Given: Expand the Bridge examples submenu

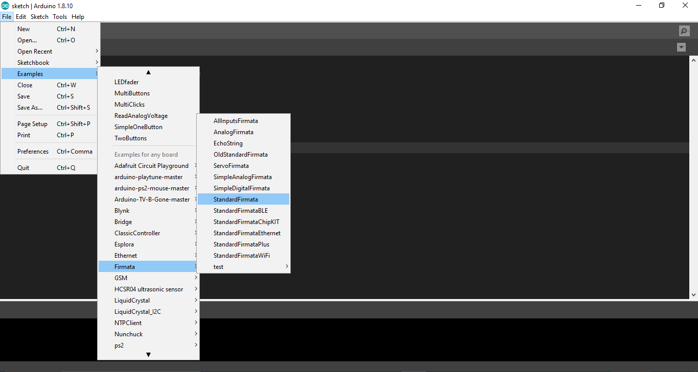Looking at the screenshot, I should 148,222.
